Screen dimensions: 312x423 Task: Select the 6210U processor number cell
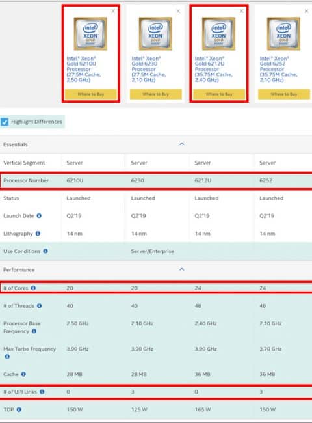(75, 180)
